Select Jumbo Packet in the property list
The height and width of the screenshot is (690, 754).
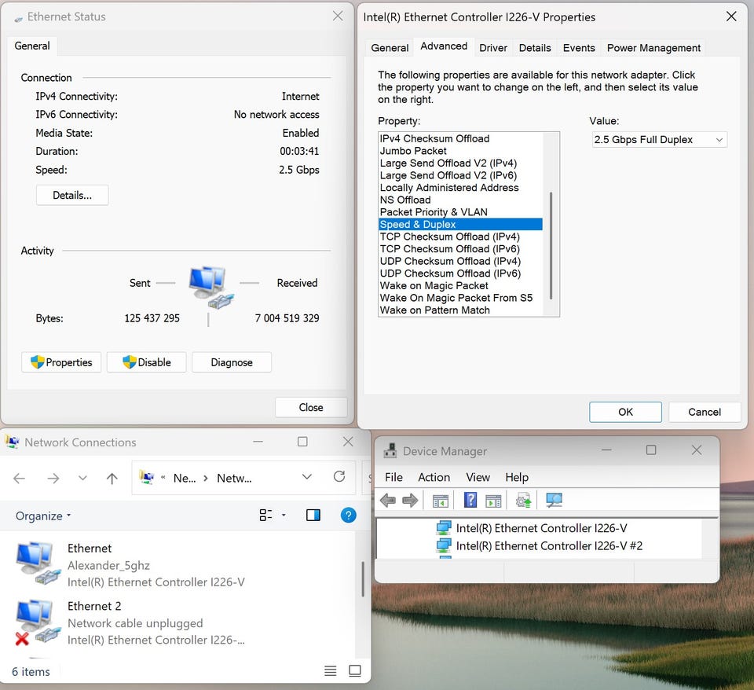pos(413,151)
